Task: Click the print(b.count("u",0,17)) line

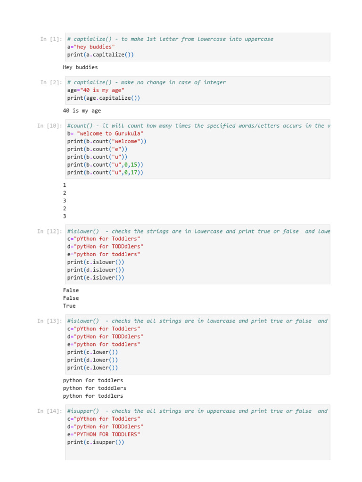Action: pyautogui.click(x=105, y=173)
